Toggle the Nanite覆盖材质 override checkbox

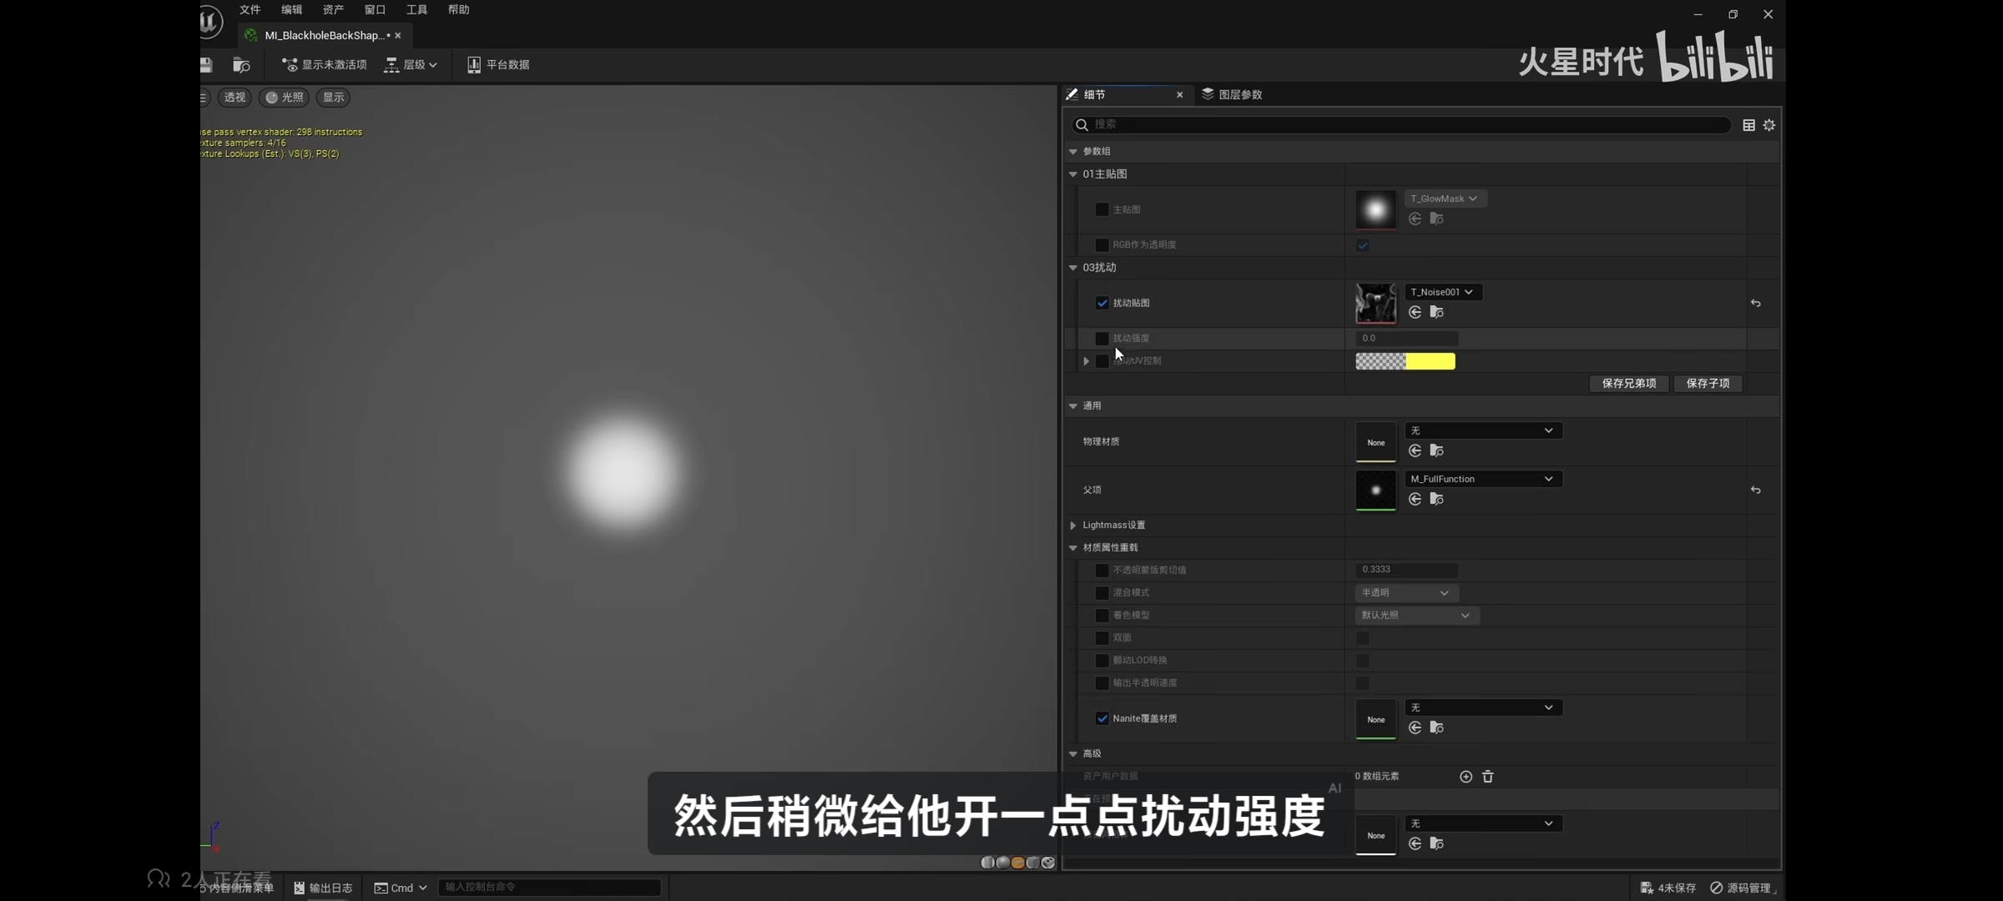[x=1102, y=718]
